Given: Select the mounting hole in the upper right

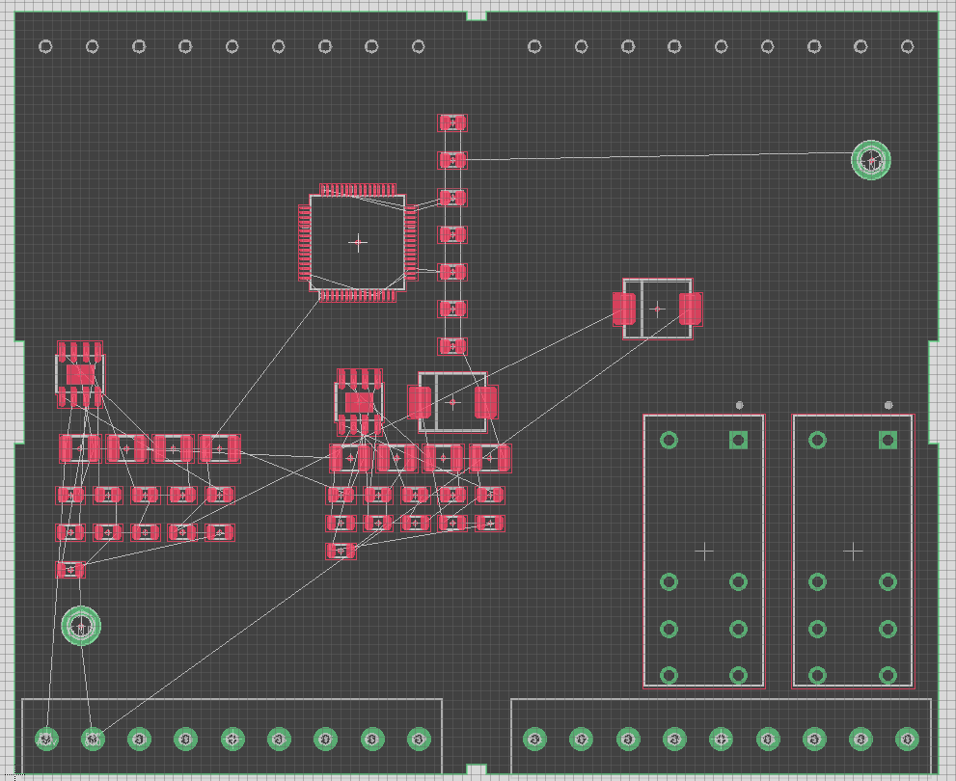Looking at the screenshot, I should 871,160.
